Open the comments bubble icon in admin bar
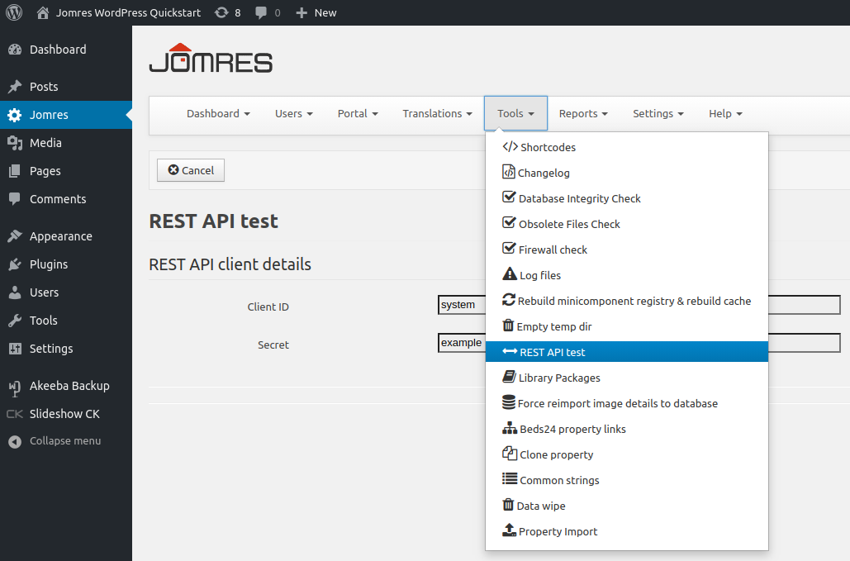 click(x=261, y=13)
